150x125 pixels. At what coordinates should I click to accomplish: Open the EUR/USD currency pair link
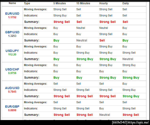coord(12,14)
